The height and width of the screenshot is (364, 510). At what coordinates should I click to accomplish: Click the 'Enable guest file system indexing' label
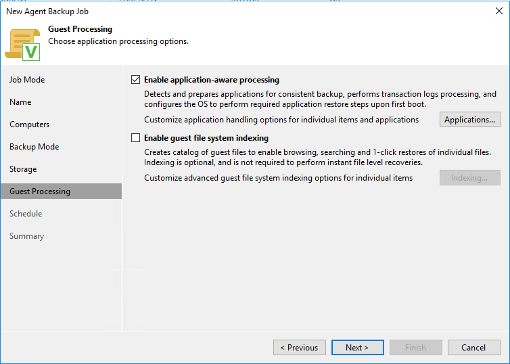click(206, 138)
